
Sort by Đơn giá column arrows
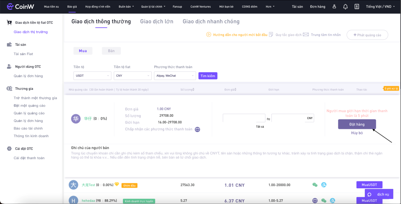pyautogui.click(x=235, y=89)
